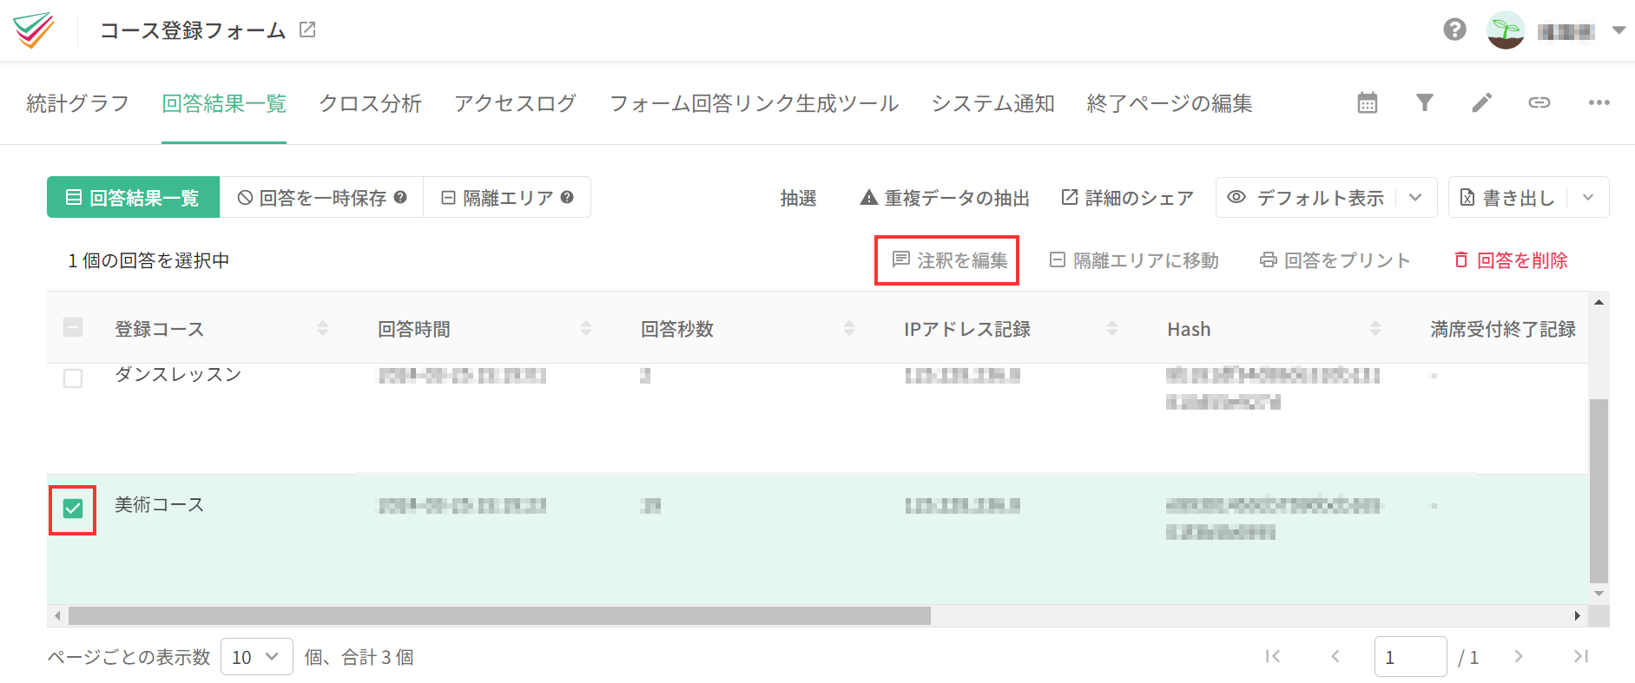
Task: Sort by IPアドレス記録 column arrows
Action: pos(1112,328)
